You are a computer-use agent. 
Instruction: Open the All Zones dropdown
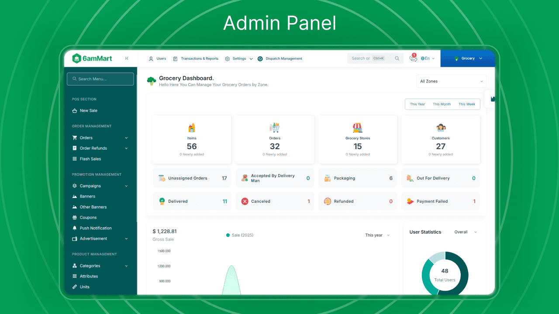click(451, 81)
